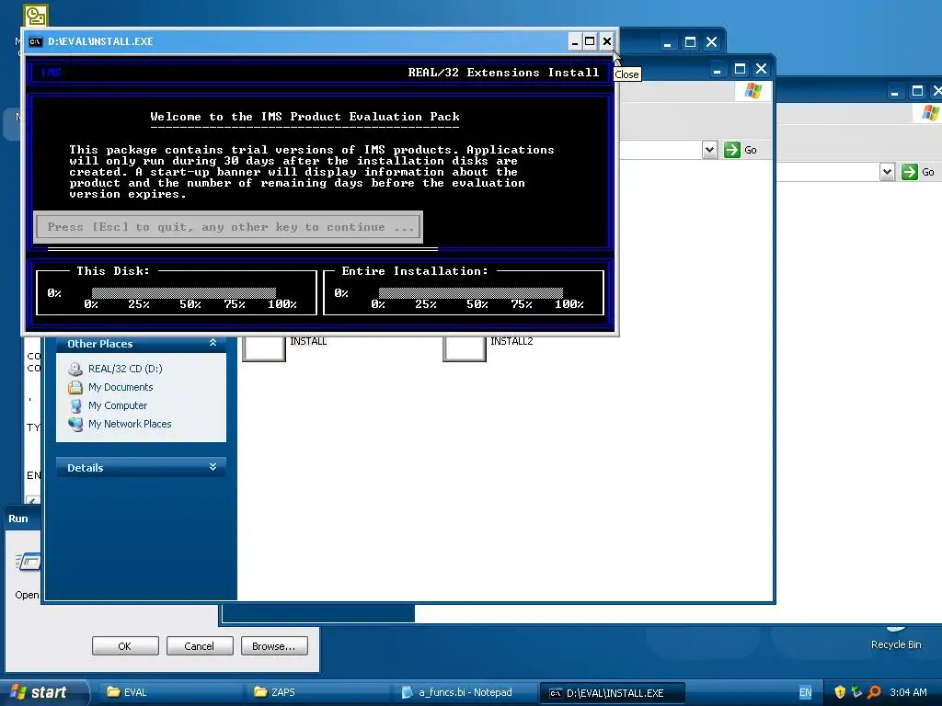The height and width of the screenshot is (706, 942).
Task: Click the My Network Places icon
Action: click(75, 425)
